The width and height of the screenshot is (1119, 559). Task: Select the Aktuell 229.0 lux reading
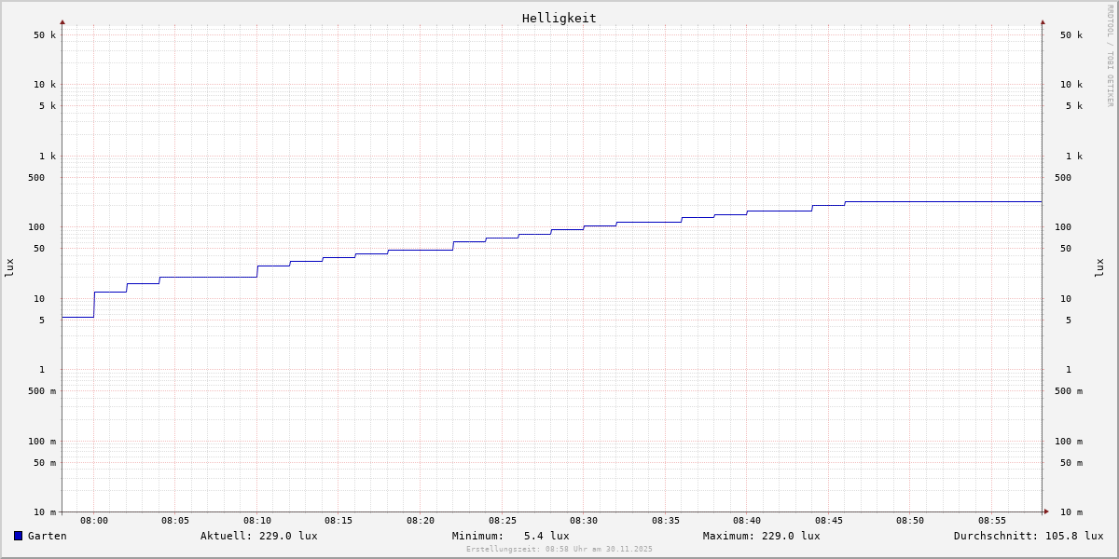pyautogui.click(x=258, y=536)
